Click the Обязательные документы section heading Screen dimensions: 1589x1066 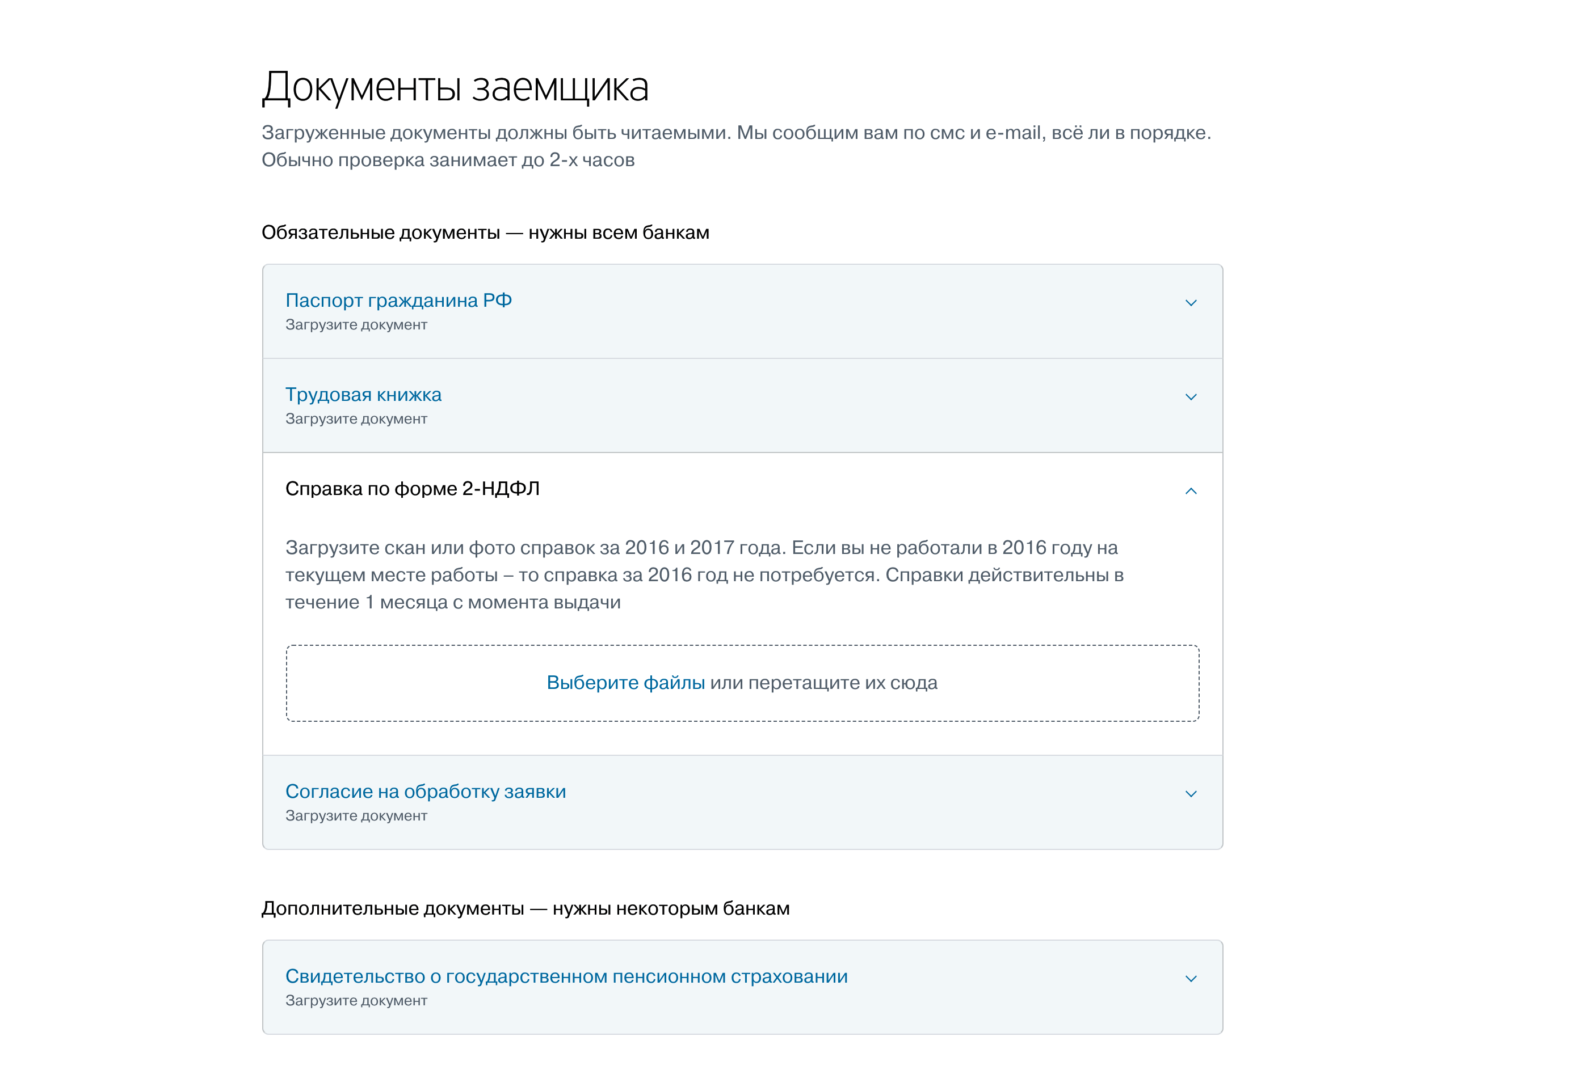tap(485, 232)
